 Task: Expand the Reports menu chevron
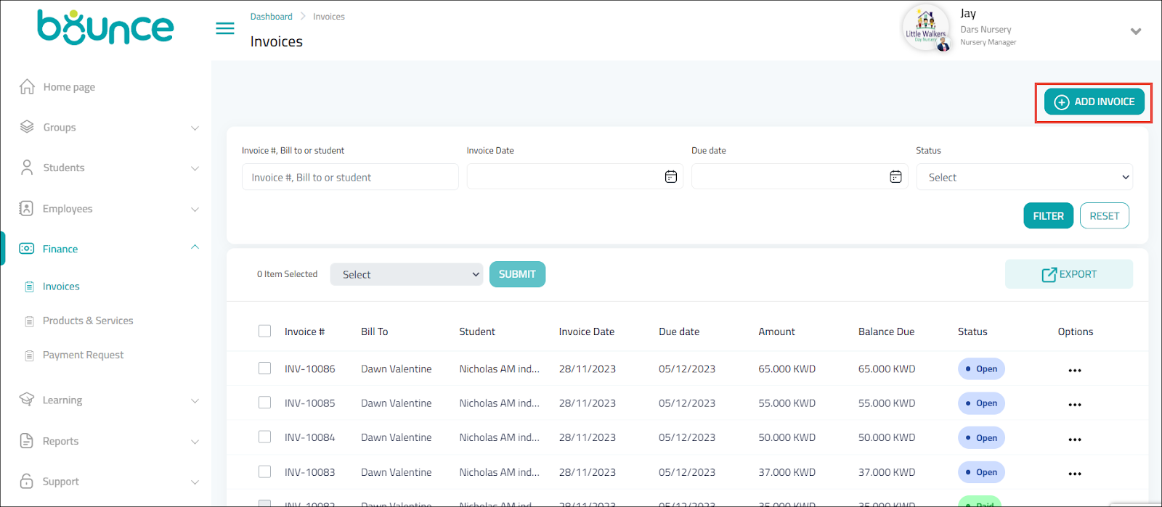(x=195, y=442)
